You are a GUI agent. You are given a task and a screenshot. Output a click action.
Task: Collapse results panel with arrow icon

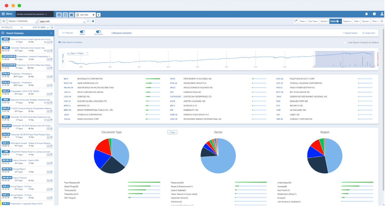tap(52, 27)
